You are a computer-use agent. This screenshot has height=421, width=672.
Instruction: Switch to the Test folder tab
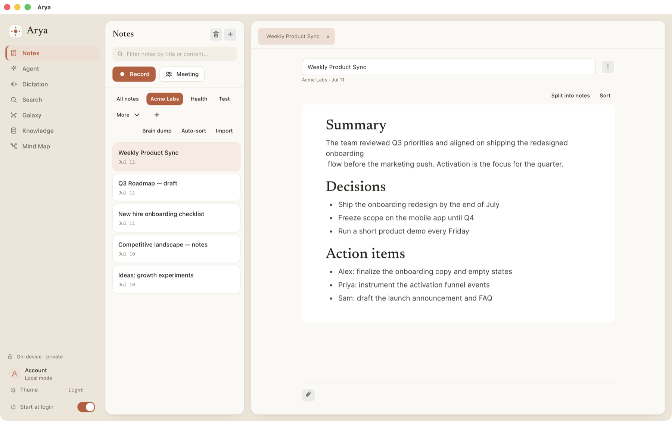coord(224,99)
